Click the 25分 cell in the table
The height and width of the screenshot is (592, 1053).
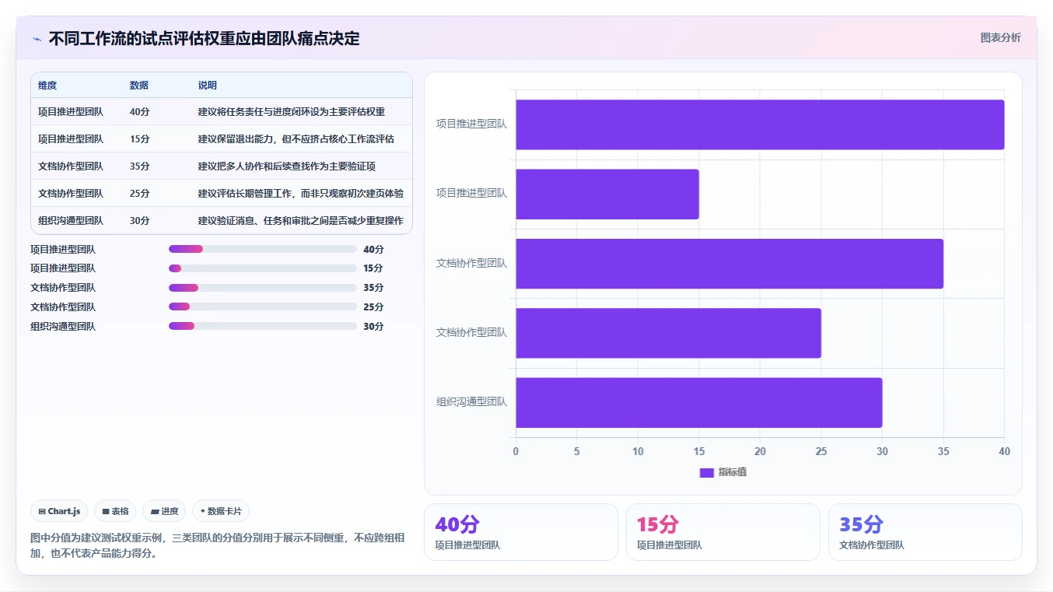140,194
